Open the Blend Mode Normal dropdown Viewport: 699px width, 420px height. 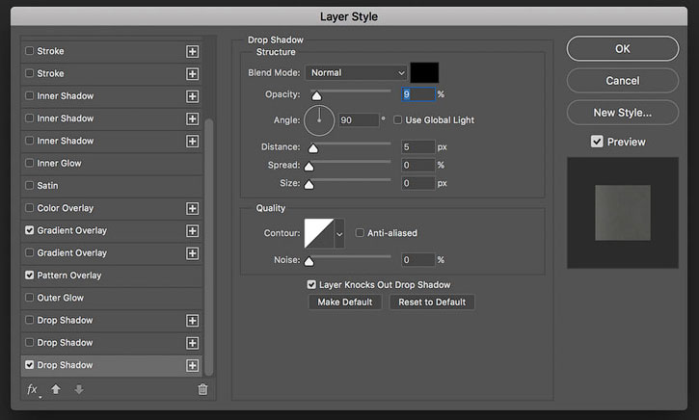pyautogui.click(x=356, y=72)
